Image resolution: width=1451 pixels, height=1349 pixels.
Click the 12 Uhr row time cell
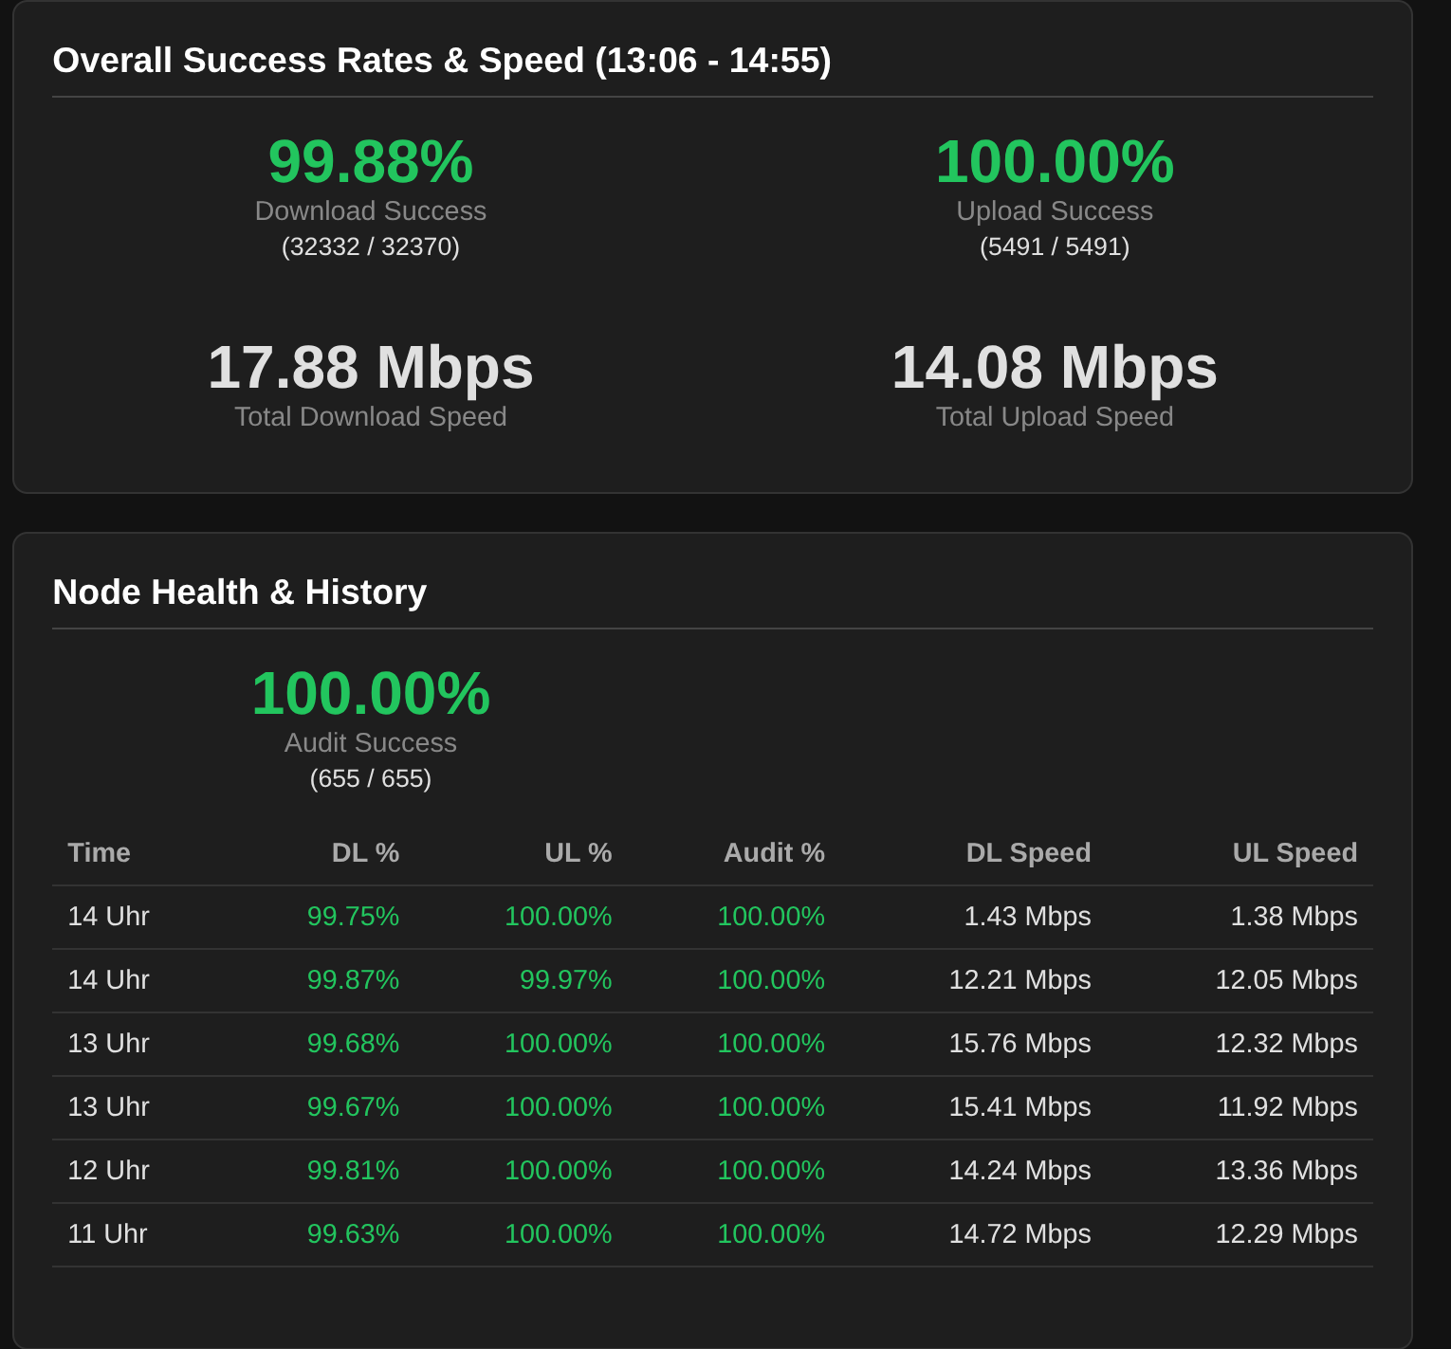pos(108,1170)
